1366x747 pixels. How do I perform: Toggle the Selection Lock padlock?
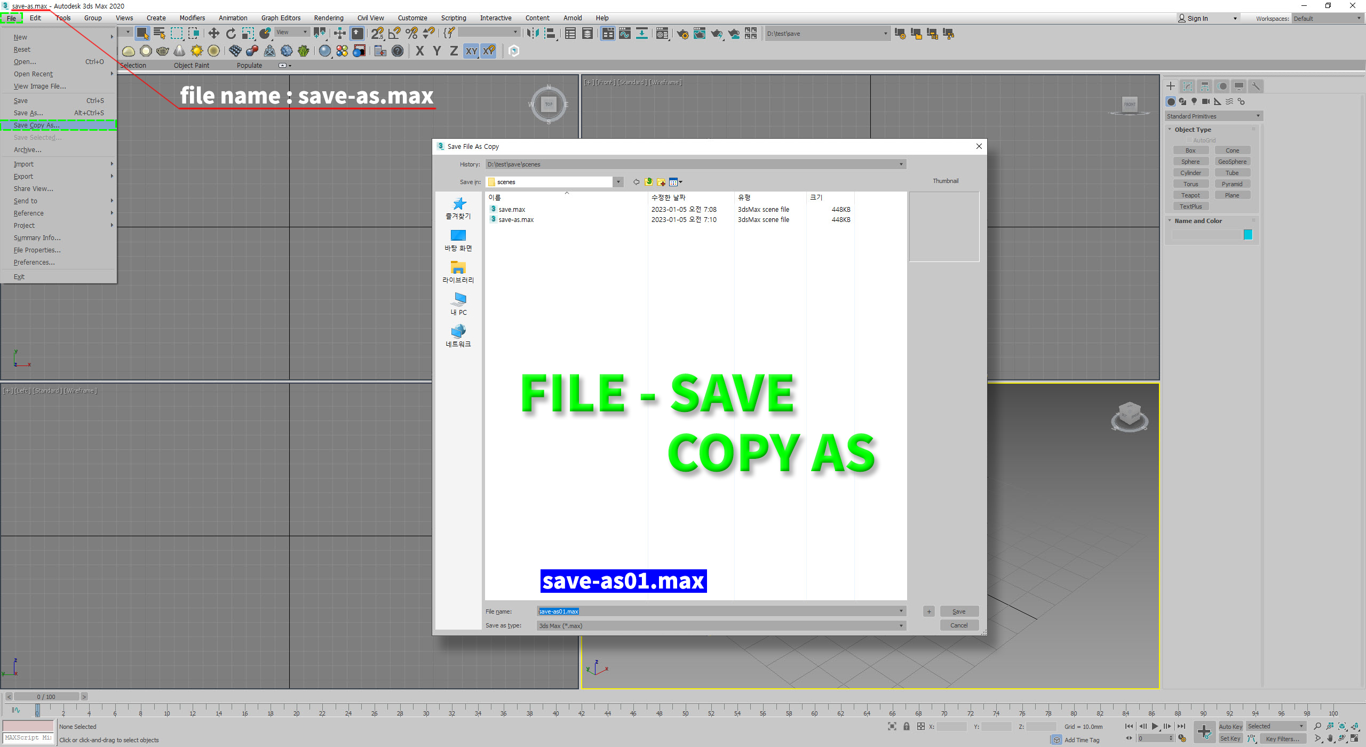(907, 726)
